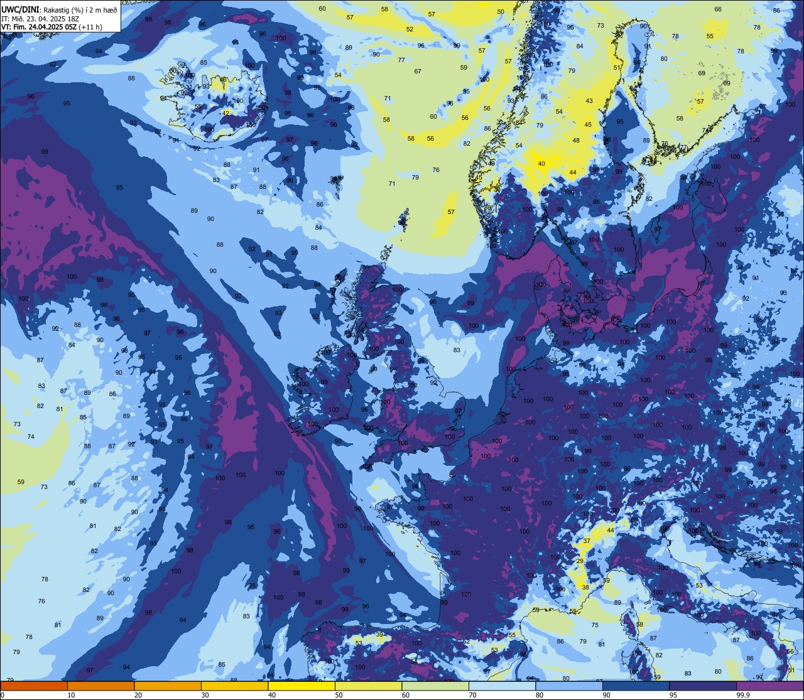
Task: Click the legend label "99.9"
Action: [x=744, y=695]
